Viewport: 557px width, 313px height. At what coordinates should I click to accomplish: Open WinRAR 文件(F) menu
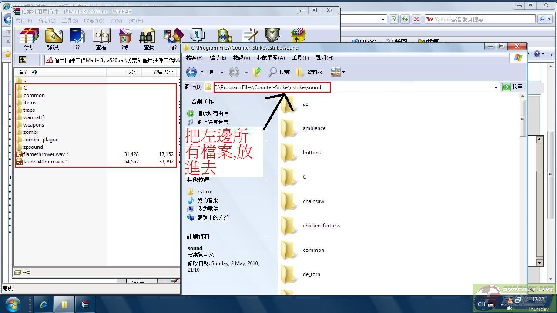(x=23, y=20)
